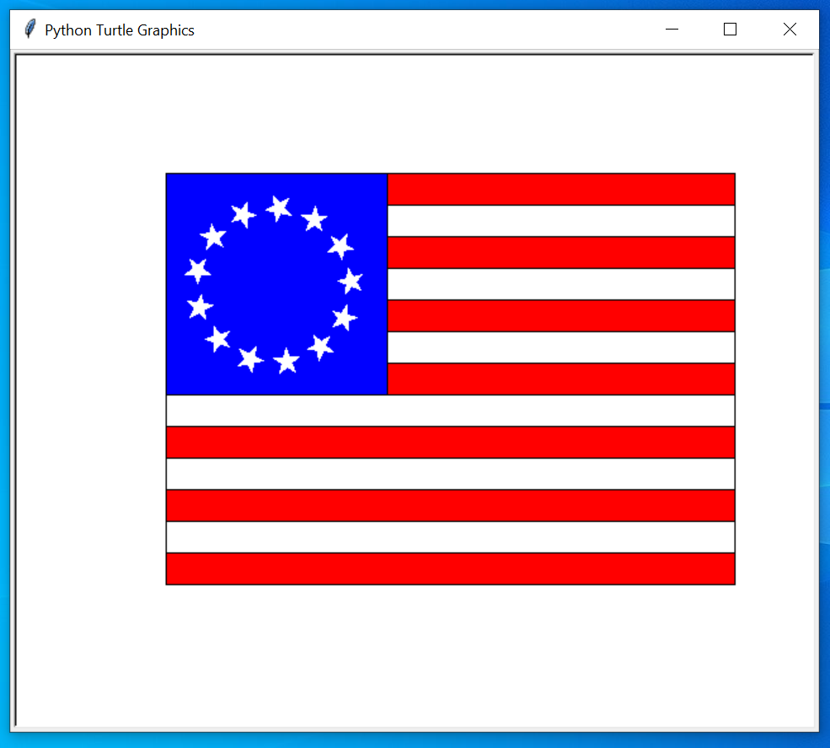The width and height of the screenshot is (830, 748).
Task: Click the white stripe below the canton
Action: (450, 410)
